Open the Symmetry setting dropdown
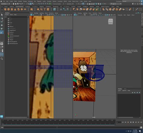Image resolution: width=143 pixels, height=133 pixels. point(70,4)
